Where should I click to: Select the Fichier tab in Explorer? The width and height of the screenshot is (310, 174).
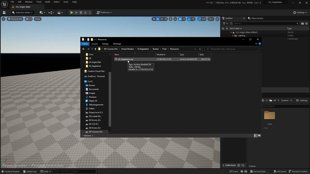[85, 44]
